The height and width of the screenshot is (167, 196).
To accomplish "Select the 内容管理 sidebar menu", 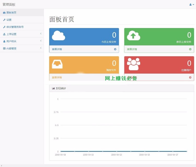I will click(22, 48).
